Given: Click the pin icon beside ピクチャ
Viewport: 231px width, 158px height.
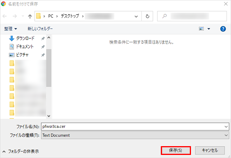Looking at the screenshot, I should (43, 55).
